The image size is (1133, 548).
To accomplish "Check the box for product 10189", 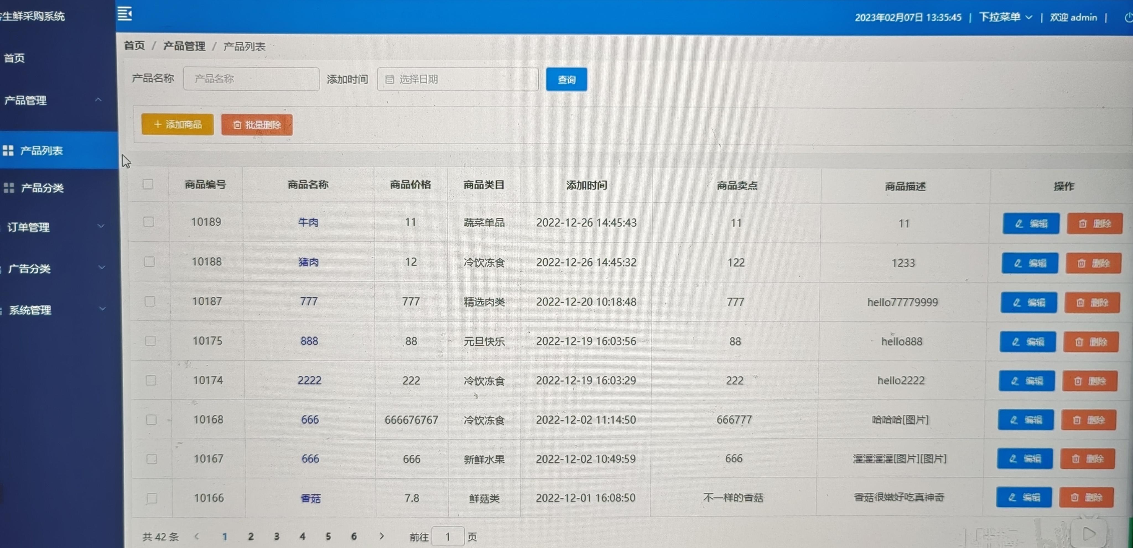I will [x=149, y=222].
